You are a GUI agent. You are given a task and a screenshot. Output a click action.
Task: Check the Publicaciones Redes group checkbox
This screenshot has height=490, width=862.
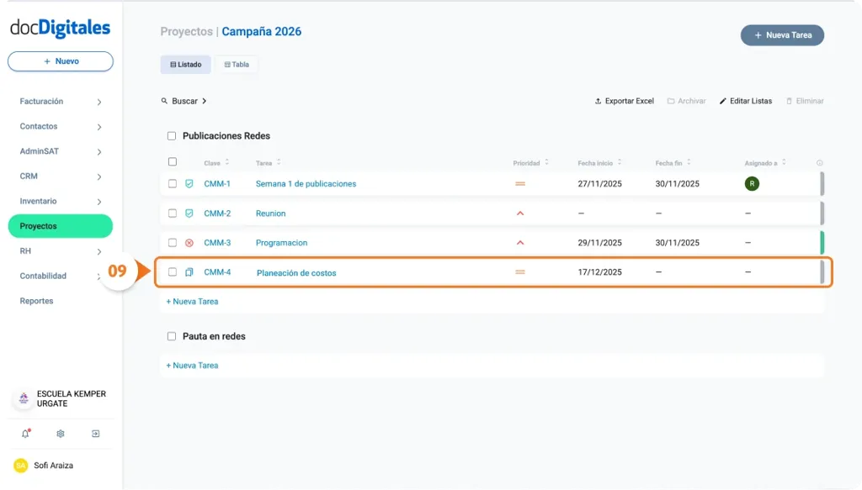point(172,135)
